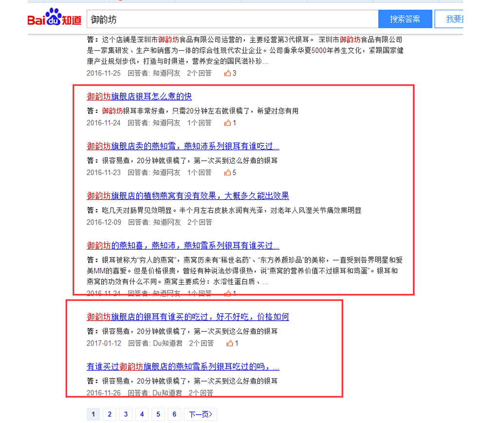487x423 pixels.
Task: Click answer text 只需20分钟左右就很糯了
Action: point(211,111)
